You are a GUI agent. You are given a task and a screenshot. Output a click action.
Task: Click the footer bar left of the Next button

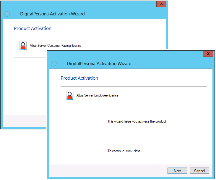[106, 171]
